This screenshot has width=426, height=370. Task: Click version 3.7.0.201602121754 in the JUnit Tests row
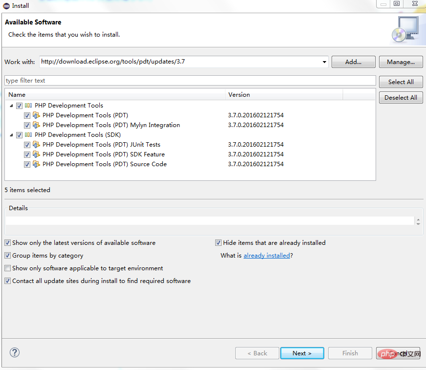[256, 144]
